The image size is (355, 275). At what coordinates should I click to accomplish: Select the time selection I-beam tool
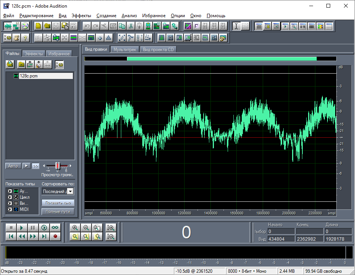[x=236, y=26]
